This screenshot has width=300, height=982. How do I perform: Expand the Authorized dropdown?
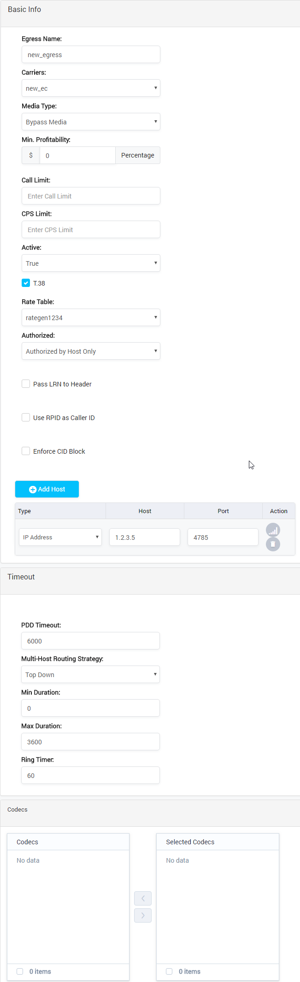click(x=91, y=351)
